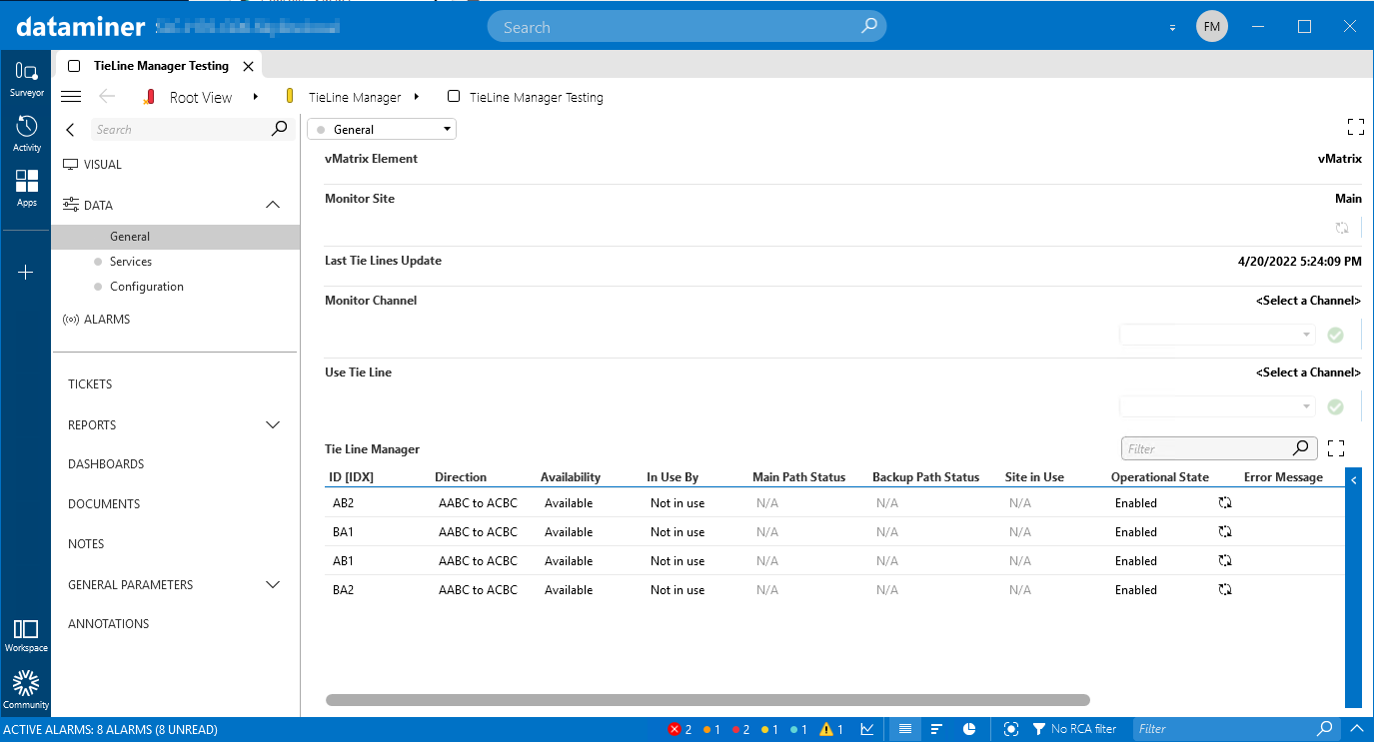This screenshot has height=742, width=1374.
Task: Open the Workspace sidebar panel
Action: pyautogui.click(x=26, y=635)
